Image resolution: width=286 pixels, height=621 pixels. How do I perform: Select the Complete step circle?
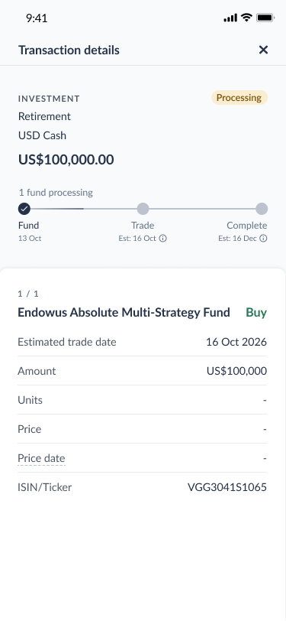(x=262, y=209)
